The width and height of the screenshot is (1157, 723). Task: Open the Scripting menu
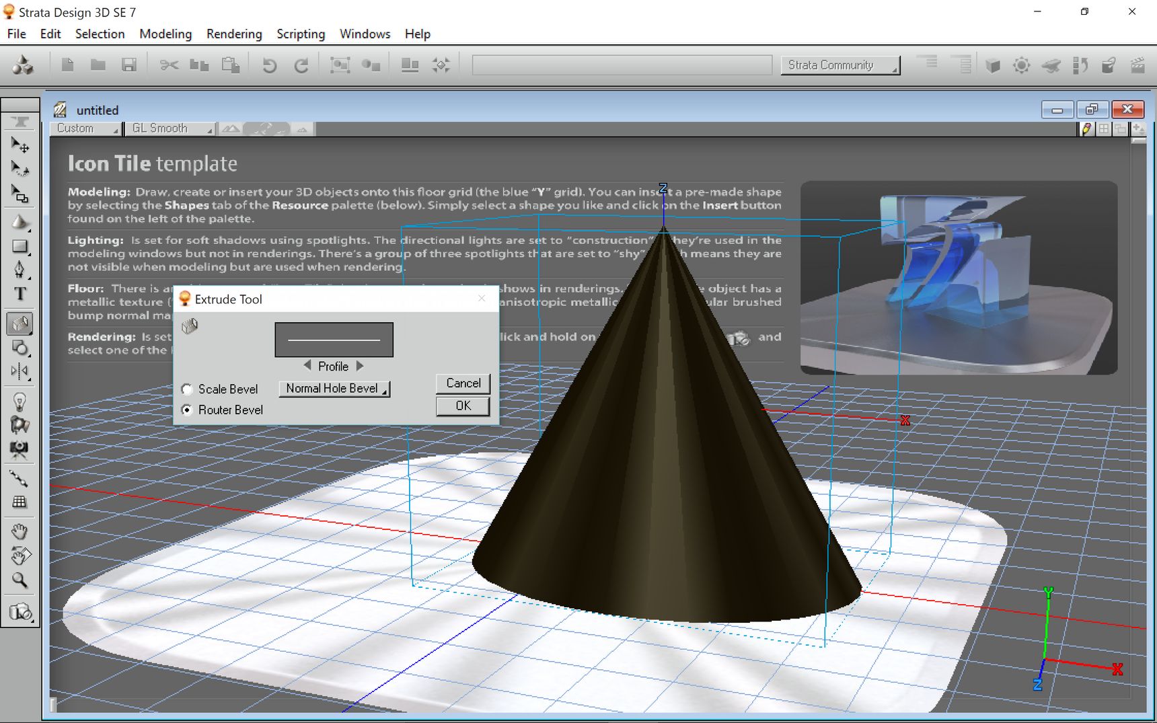pos(301,34)
